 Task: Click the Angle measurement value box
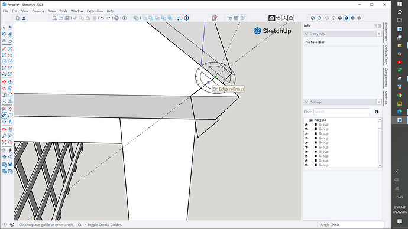coord(358,225)
